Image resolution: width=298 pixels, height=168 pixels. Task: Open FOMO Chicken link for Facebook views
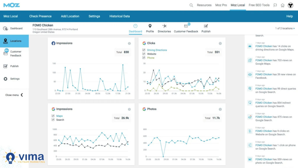[x=263, y=74]
